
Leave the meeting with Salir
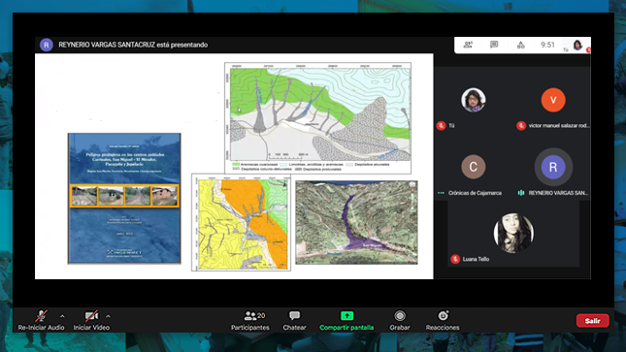592,320
